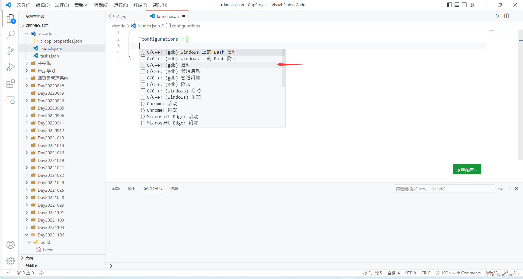The height and width of the screenshot is (279, 523).
Task: Click the errors and warnings status indicator
Action: [25, 273]
